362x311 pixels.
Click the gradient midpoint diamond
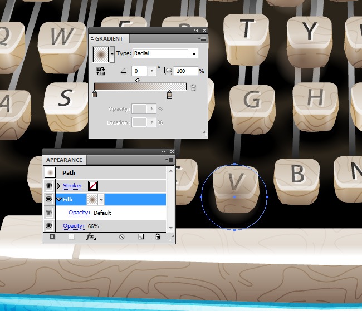coord(138,80)
